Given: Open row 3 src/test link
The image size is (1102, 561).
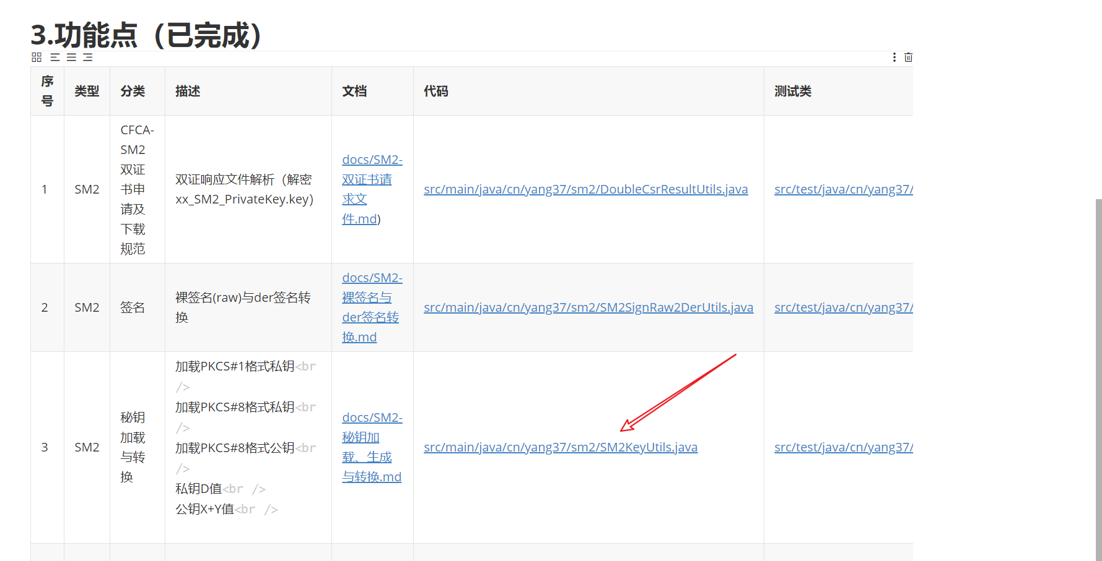Looking at the screenshot, I should point(844,447).
